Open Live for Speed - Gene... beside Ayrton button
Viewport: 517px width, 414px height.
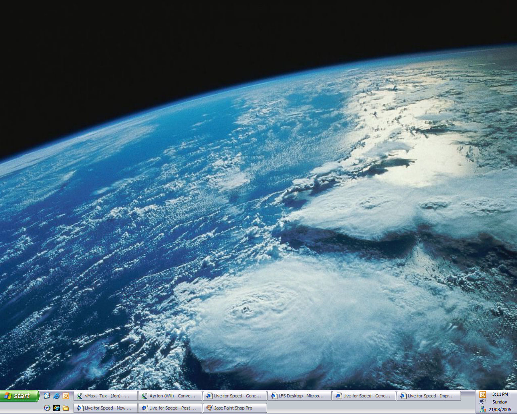[x=235, y=396]
